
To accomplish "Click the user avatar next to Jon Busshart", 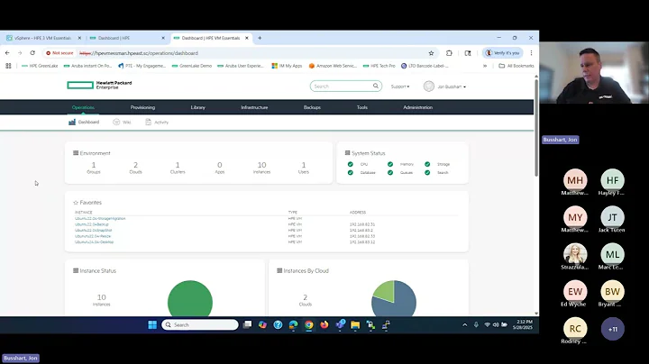I will (x=429, y=86).
